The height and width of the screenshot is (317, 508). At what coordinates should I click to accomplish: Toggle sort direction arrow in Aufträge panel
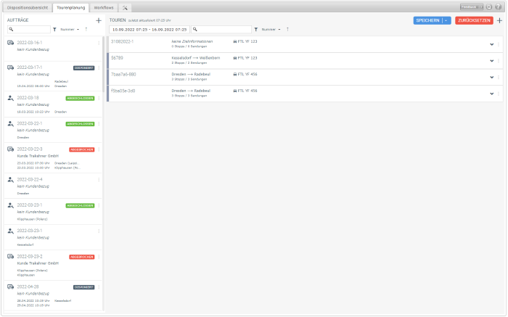86,30
